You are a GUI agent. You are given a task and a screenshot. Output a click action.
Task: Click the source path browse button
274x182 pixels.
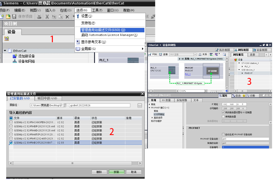click(x=140, y=106)
